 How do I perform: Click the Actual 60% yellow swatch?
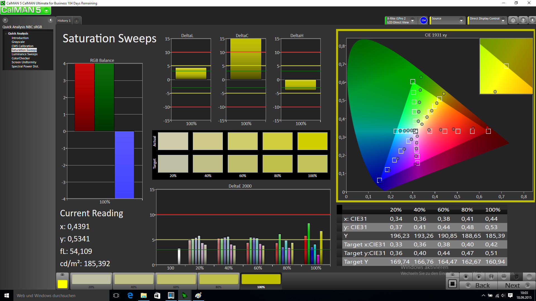[243, 141]
